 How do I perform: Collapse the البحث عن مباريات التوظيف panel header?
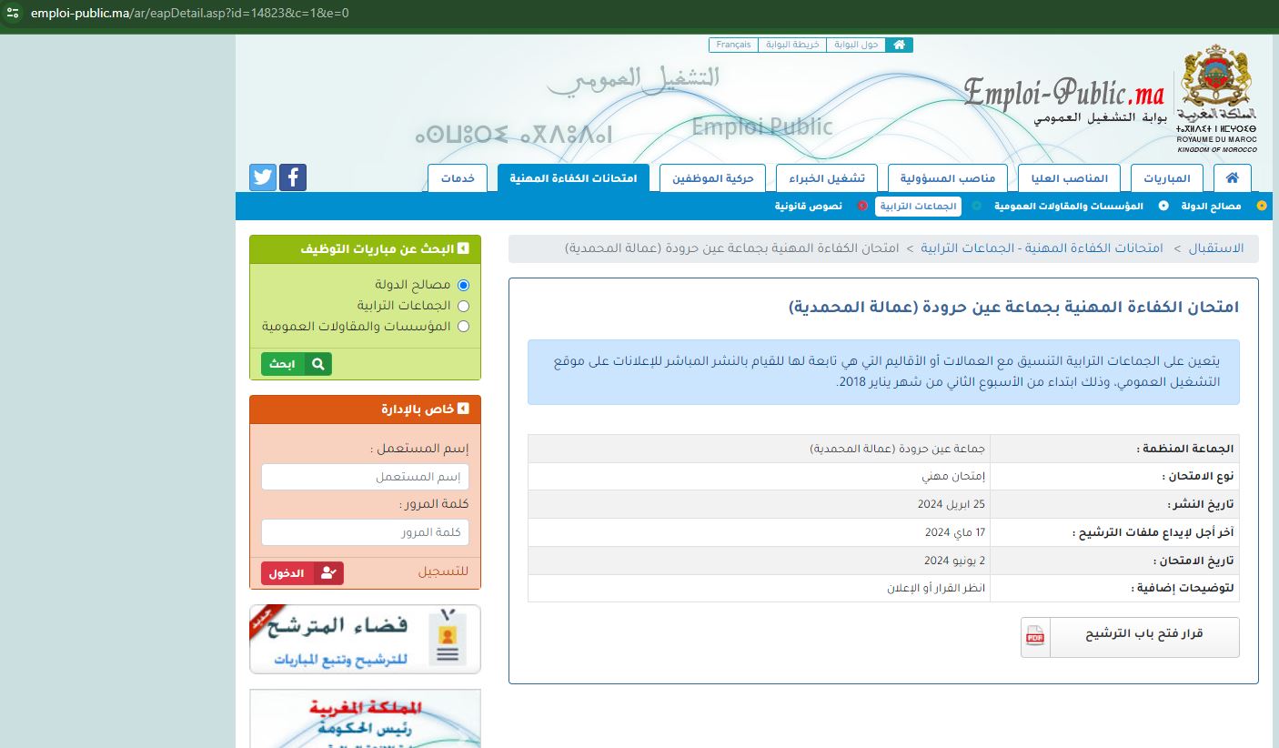pyautogui.click(x=463, y=249)
